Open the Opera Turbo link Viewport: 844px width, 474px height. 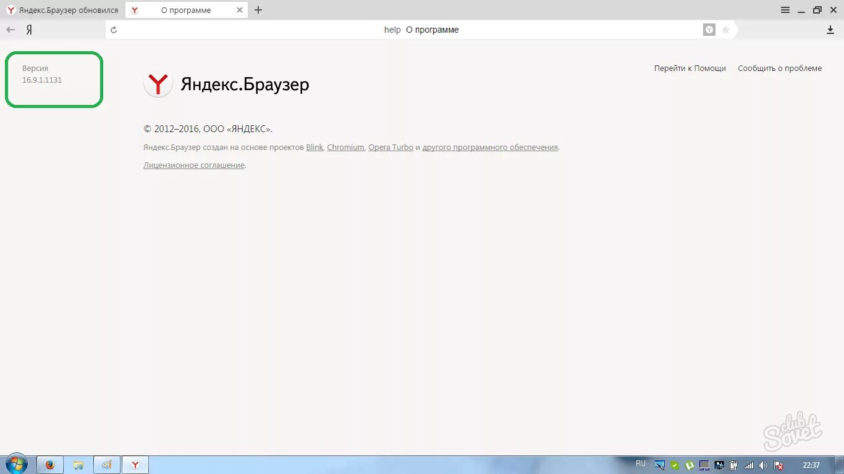pyautogui.click(x=390, y=148)
